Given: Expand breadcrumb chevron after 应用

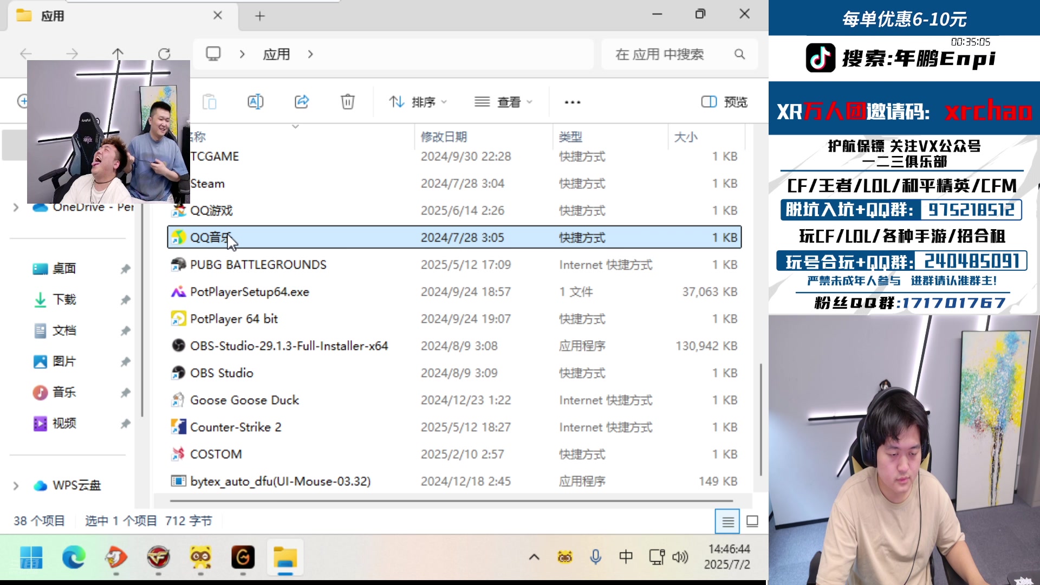Looking at the screenshot, I should point(310,54).
